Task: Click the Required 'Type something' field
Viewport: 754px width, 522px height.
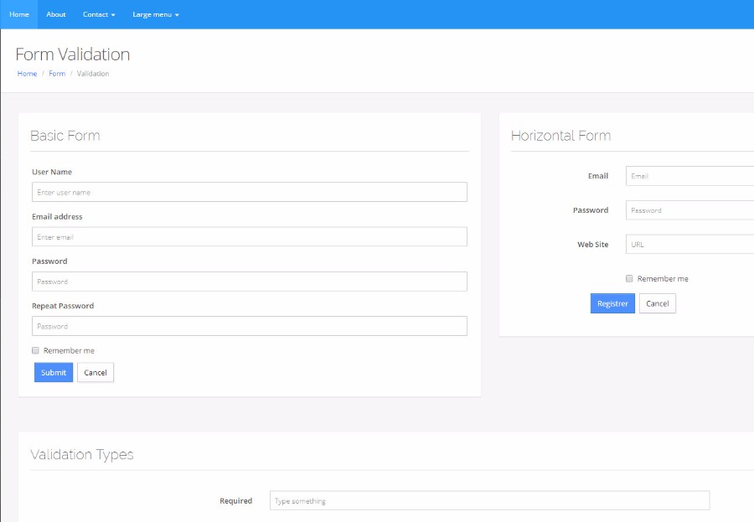Action: coord(489,501)
